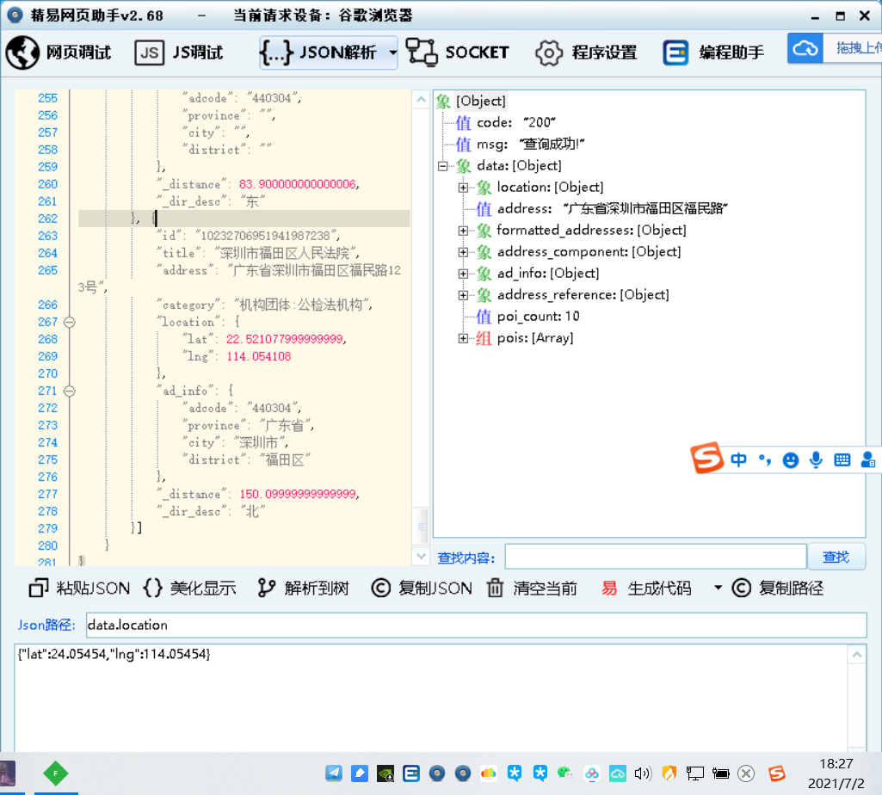Screen dimensions: 882x795
Task: Open the Sogou input method icon in taskbar
Action: coord(777,773)
